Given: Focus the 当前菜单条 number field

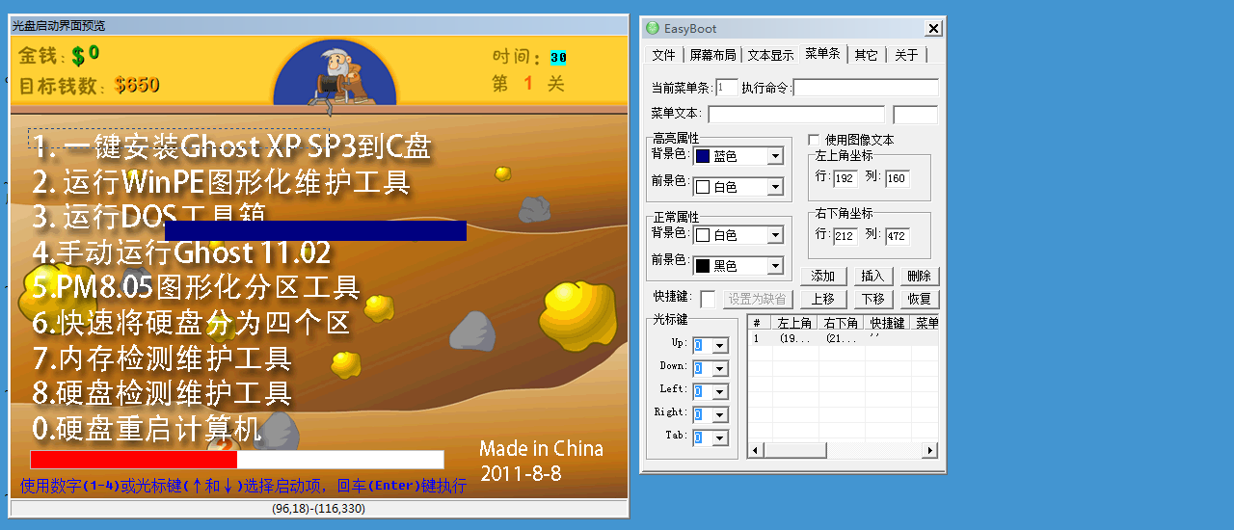Looking at the screenshot, I should (727, 88).
